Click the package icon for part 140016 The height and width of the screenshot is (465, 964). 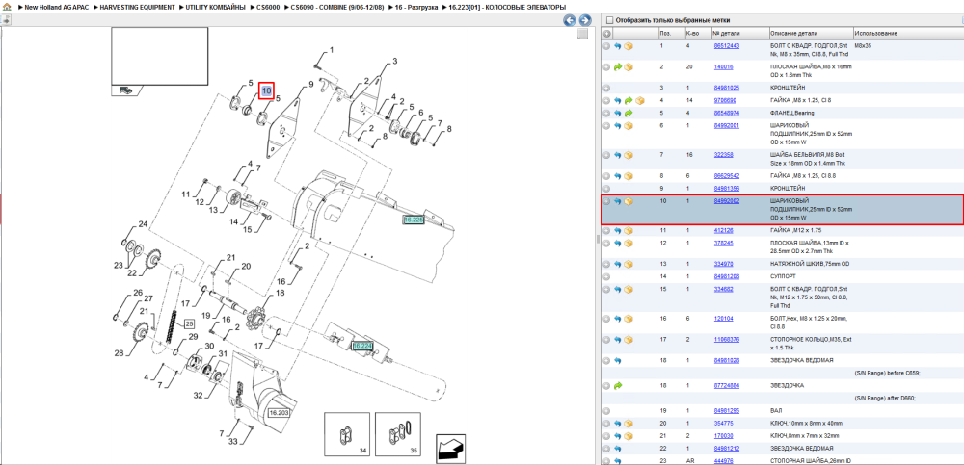[629, 67]
